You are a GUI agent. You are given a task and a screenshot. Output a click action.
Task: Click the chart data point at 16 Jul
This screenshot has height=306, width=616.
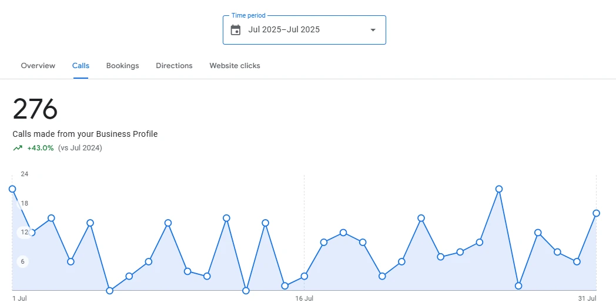[x=304, y=276]
